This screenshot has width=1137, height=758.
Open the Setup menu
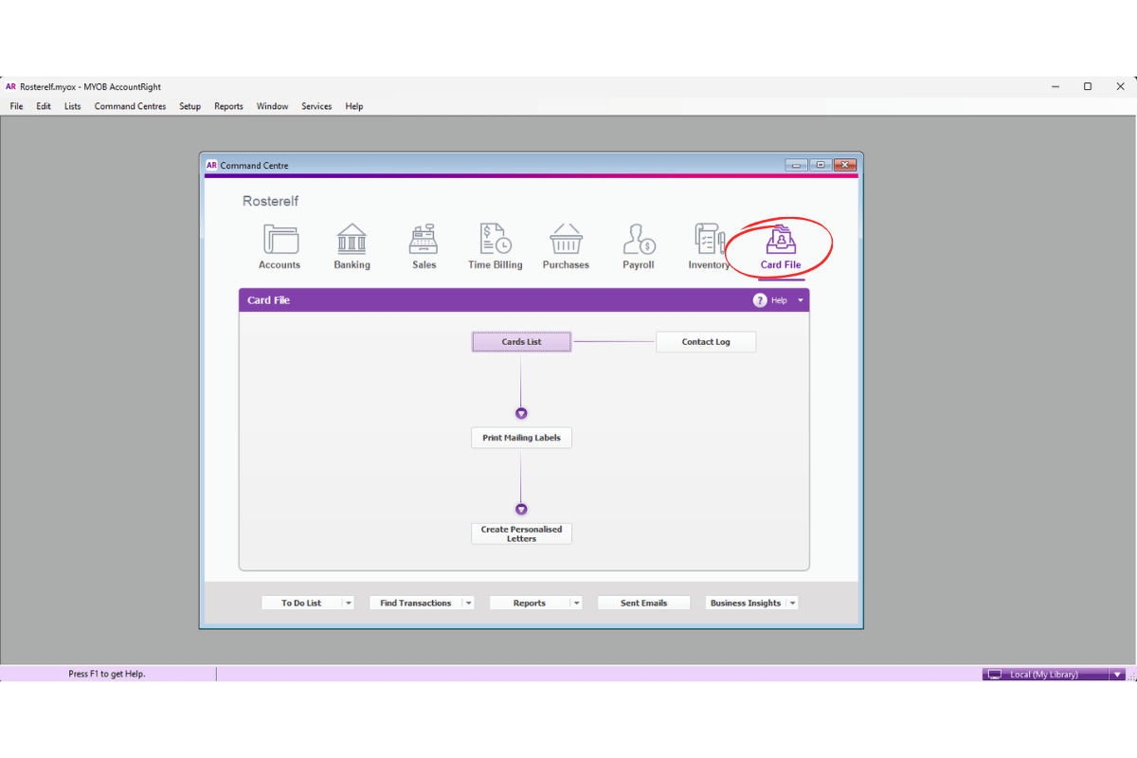click(190, 106)
